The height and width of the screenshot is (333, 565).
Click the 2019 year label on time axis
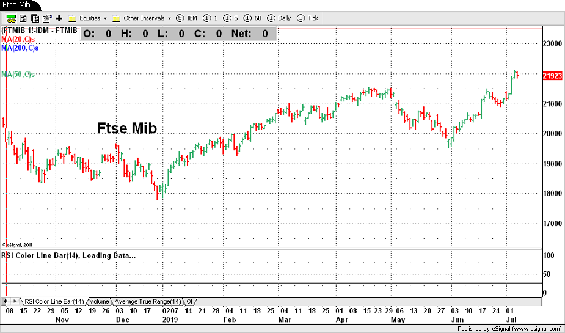[x=170, y=320]
